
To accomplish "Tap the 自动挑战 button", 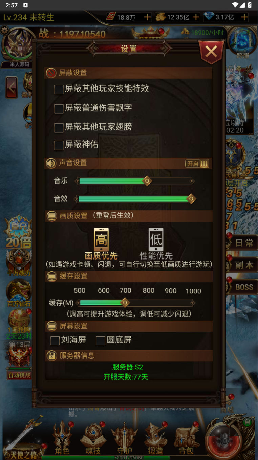I will click(x=19, y=375).
